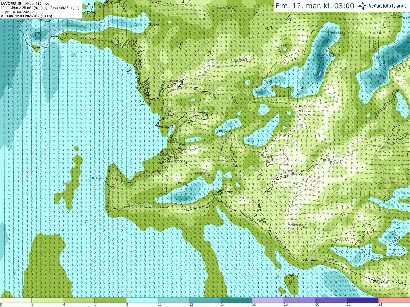Click the forecast time heading Fim. 12. mar. kl. 03:00
410x307 pixels.
click(x=315, y=6)
